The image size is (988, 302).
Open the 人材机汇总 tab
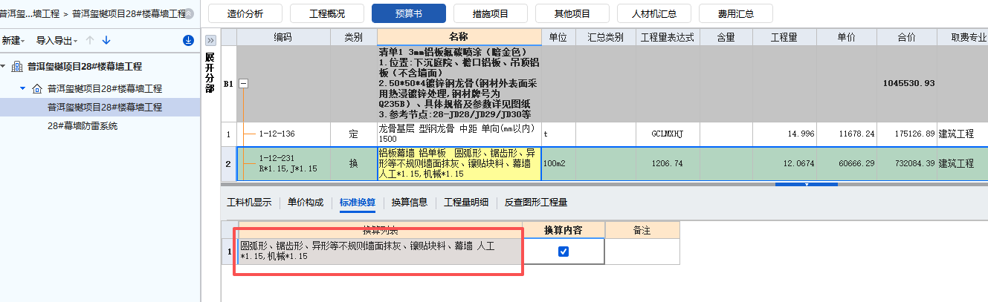[654, 13]
